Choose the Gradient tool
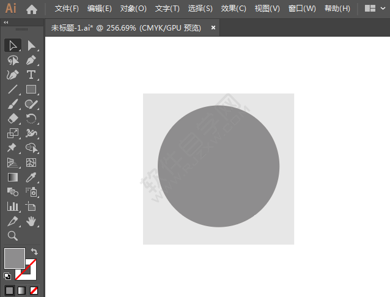 [13, 177]
